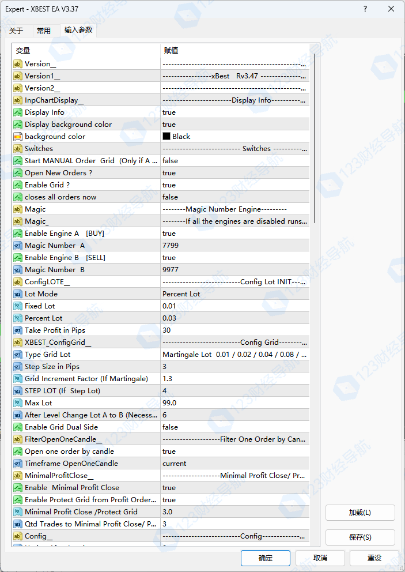Click the integer icon beside Step Size in Pips
The image size is (405, 572).
click(17, 367)
